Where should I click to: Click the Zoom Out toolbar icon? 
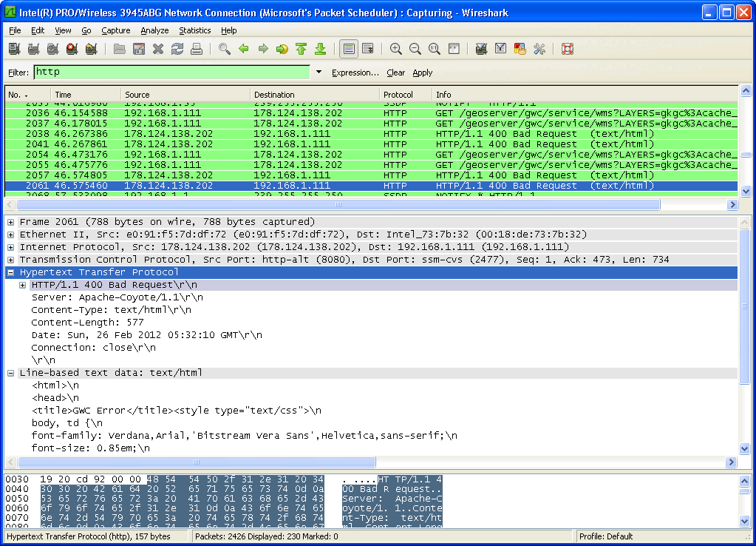click(415, 50)
